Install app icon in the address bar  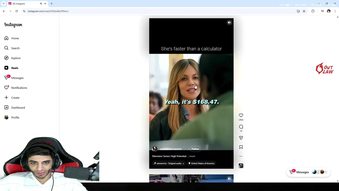(x=298, y=11)
